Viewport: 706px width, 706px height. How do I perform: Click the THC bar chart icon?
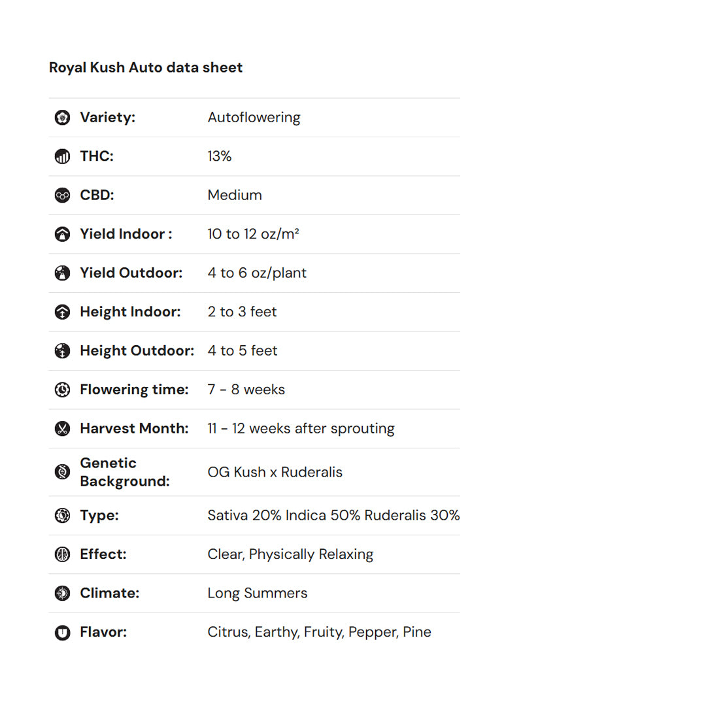62,156
